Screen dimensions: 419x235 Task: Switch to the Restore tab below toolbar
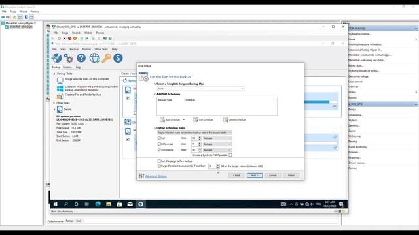(67, 67)
